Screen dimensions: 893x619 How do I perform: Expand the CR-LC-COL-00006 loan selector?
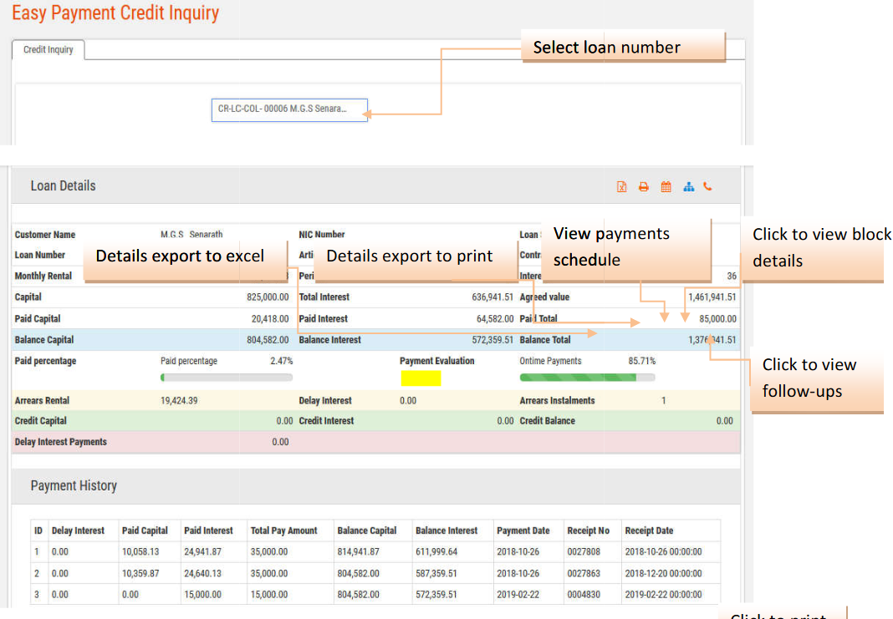[x=289, y=109]
